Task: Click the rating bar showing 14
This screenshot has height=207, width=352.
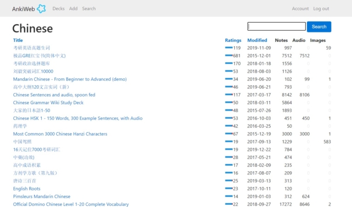Action: [x=229, y=196]
